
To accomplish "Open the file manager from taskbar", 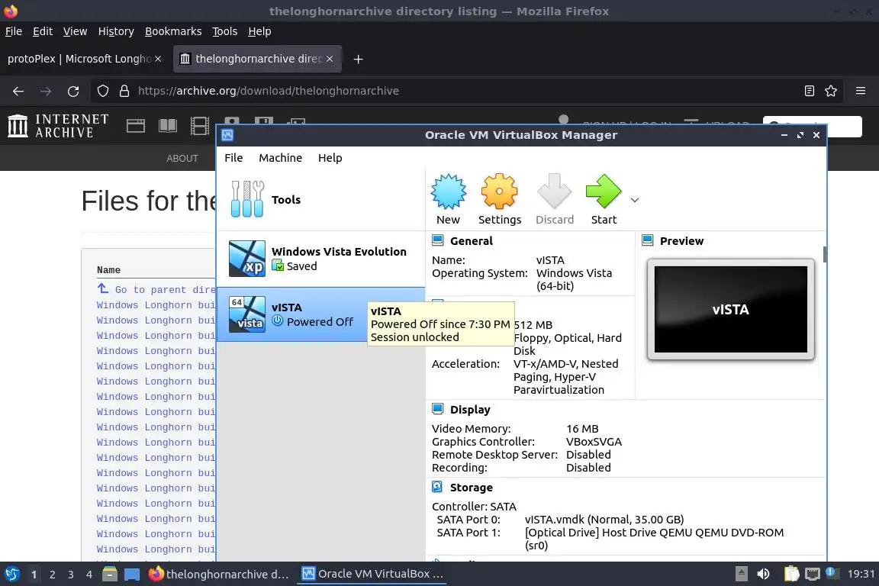I will (110, 575).
